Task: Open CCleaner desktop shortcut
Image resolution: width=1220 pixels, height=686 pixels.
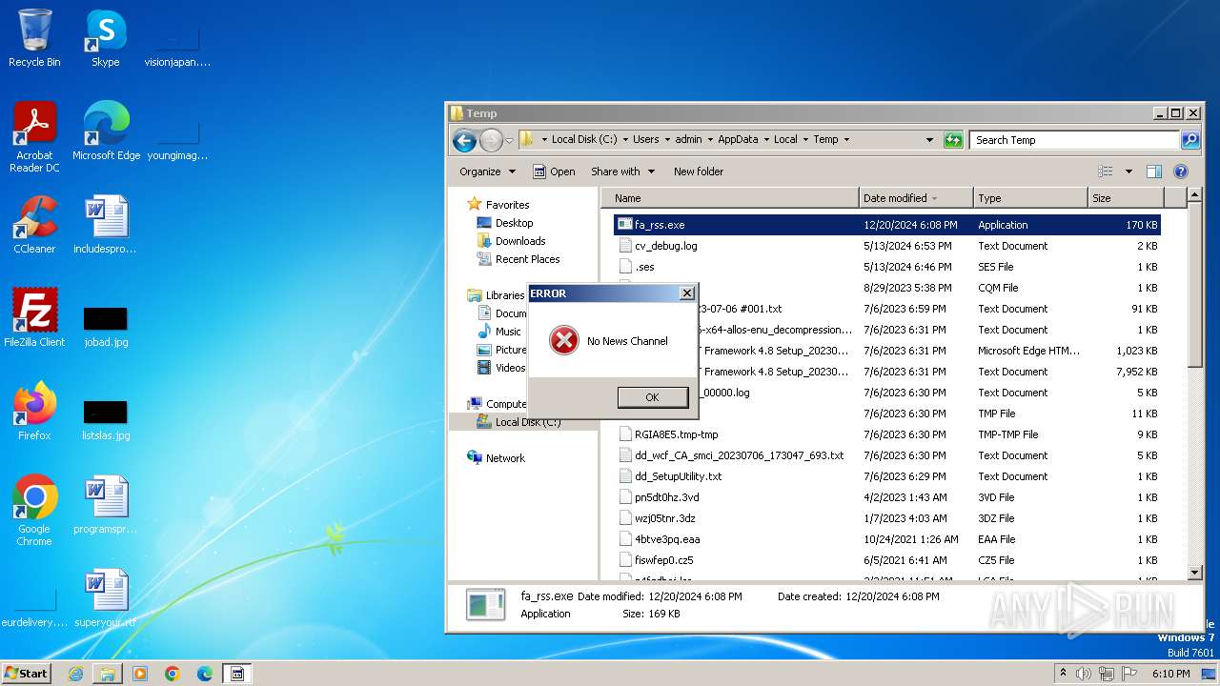Action: pyautogui.click(x=34, y=225)
